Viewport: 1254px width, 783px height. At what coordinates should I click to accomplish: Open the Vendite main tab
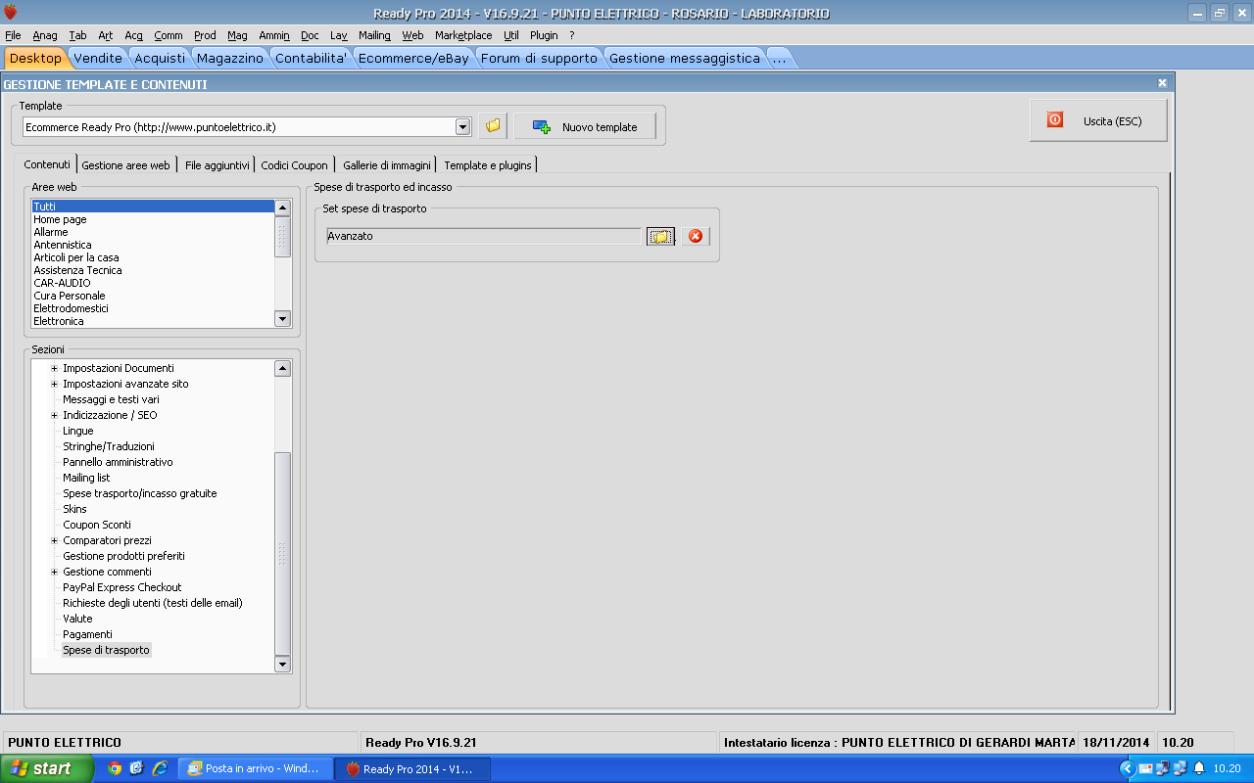pyautogui.click(x=98, y=58)
